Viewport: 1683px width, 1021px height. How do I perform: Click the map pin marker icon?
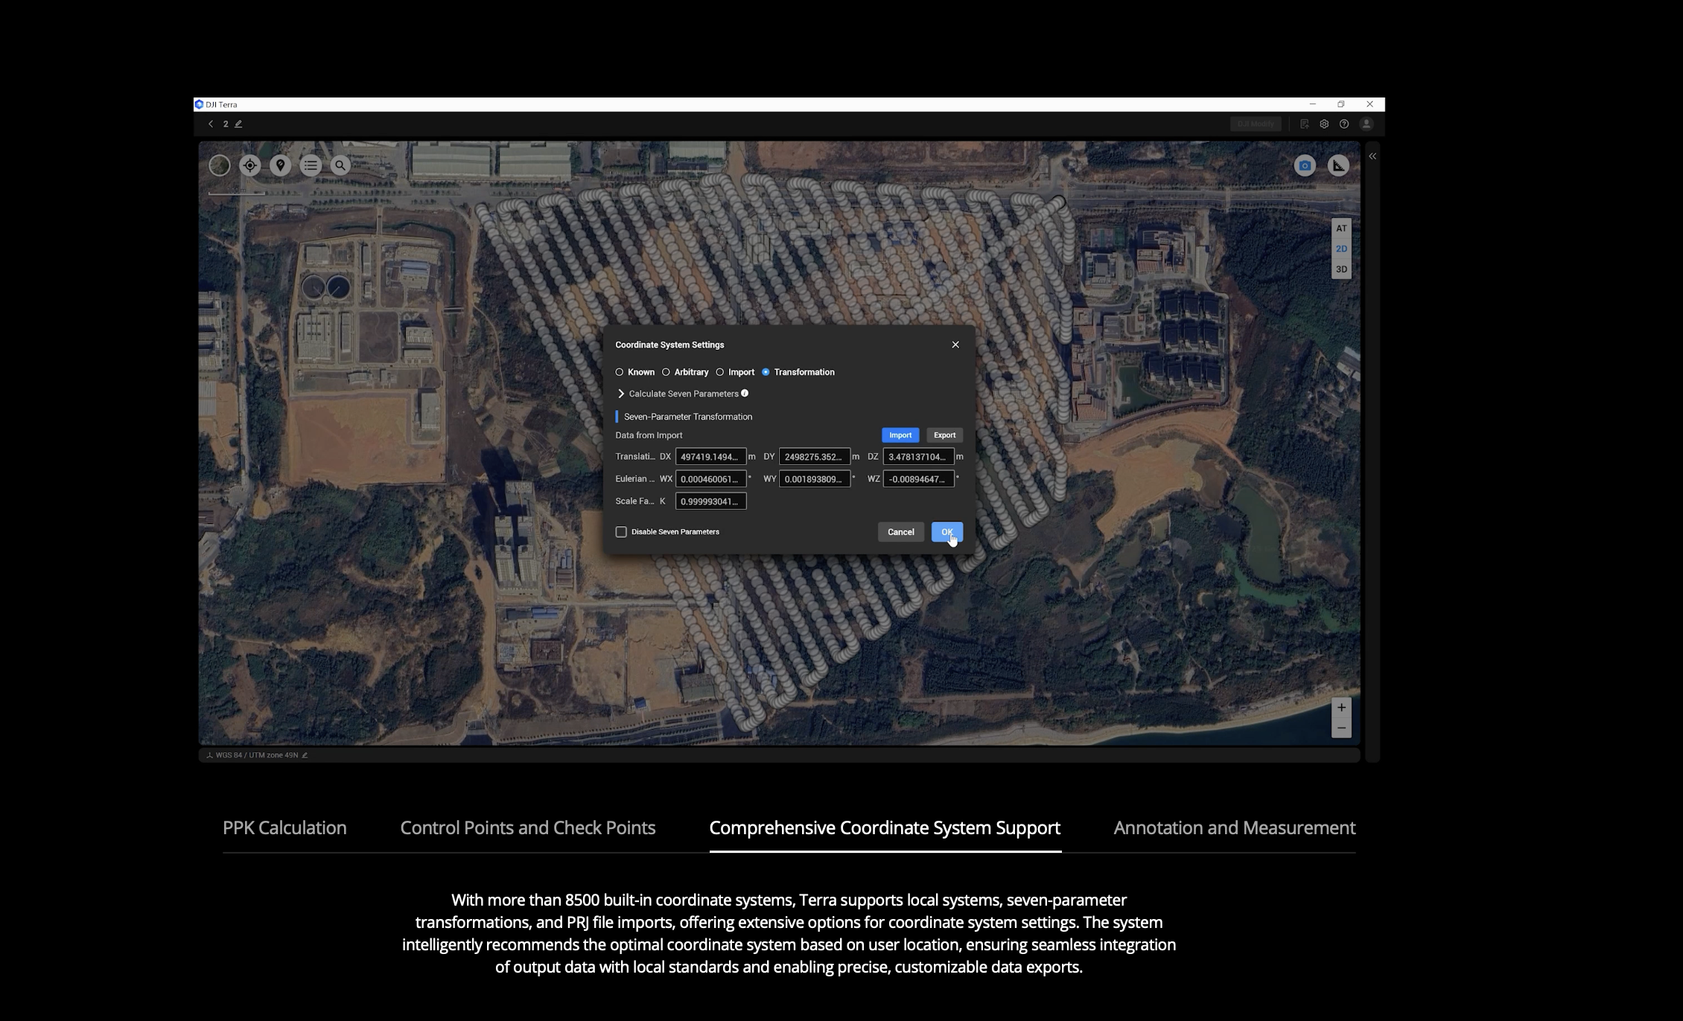click(x=280, y=165)
